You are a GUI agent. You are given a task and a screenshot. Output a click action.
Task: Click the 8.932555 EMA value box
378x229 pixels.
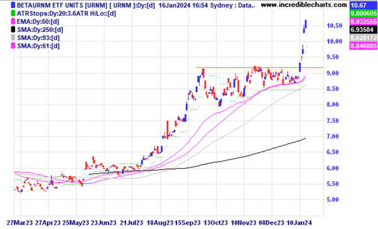[364, 22]
